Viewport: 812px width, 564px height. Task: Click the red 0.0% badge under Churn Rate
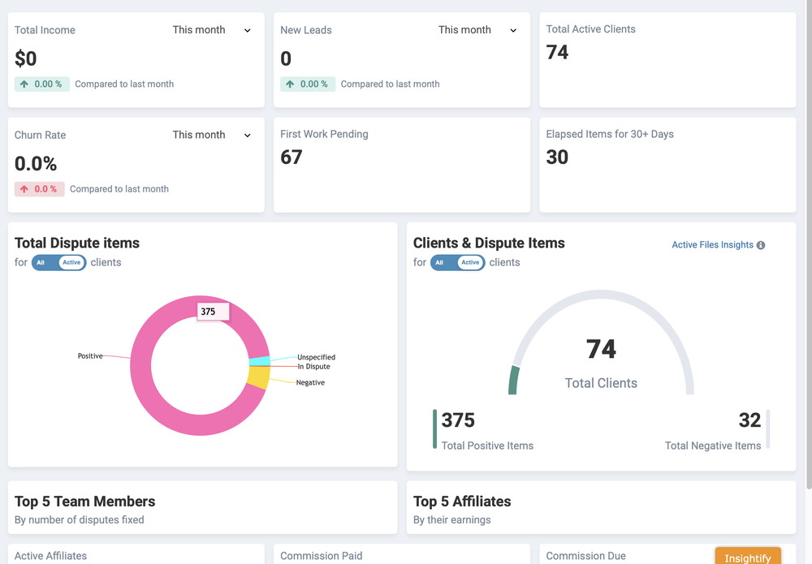coord(39,189)
